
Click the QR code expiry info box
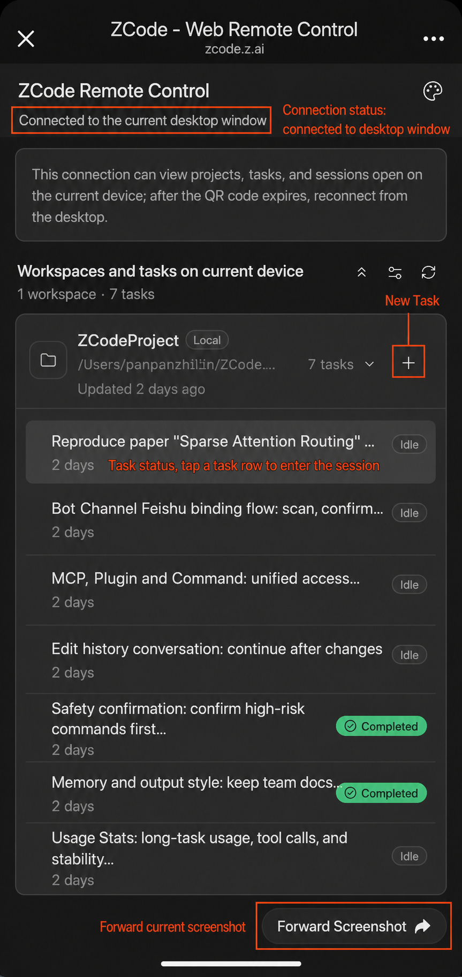tap(231, 195)
